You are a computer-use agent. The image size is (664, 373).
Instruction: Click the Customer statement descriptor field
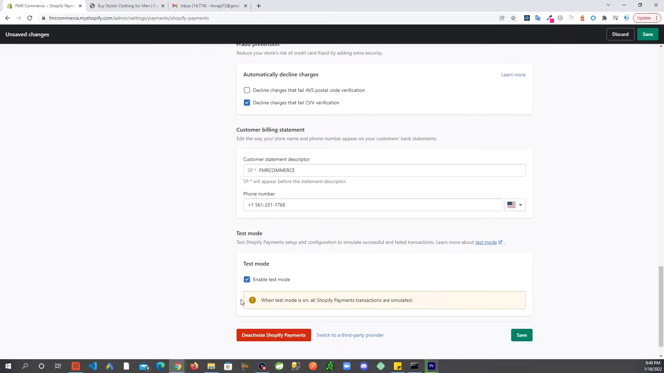[x=384, y=170]
